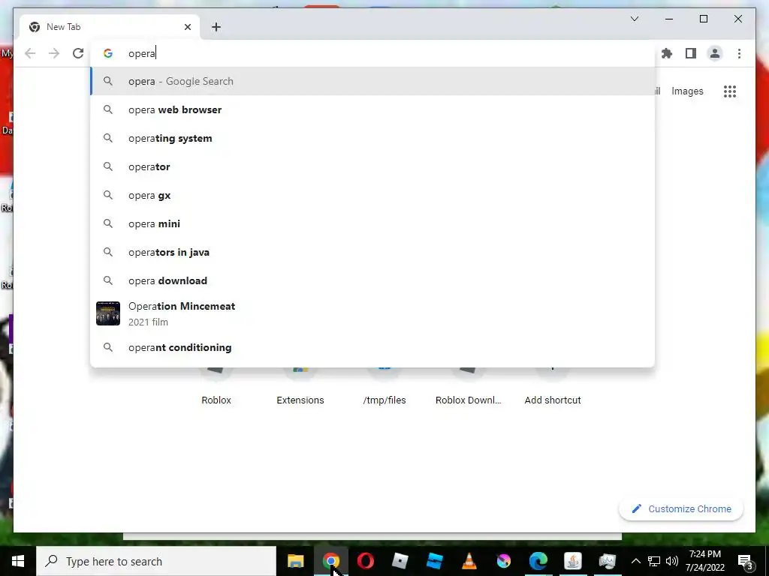The height and width of the screenshot is (576, 769).
Task: Choose 'operant conditioning' suggestion
Action: (x=372, y=347)
